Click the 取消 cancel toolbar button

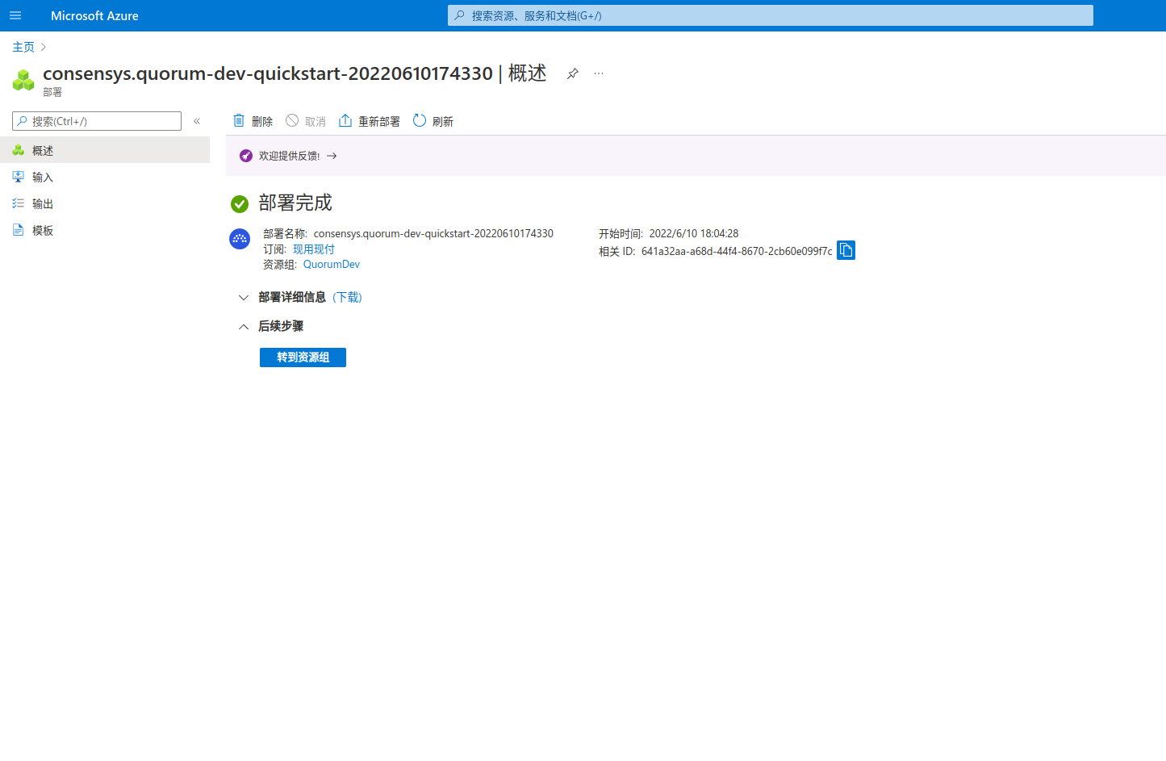click(x=306, y=121)
